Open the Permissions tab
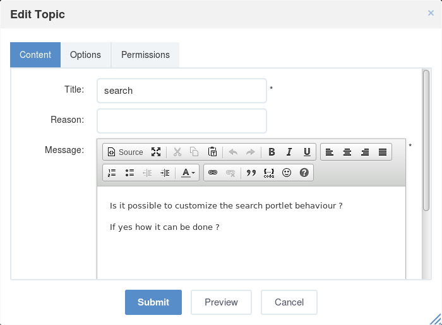Screen dimensions: 442x325 [145, 55]
